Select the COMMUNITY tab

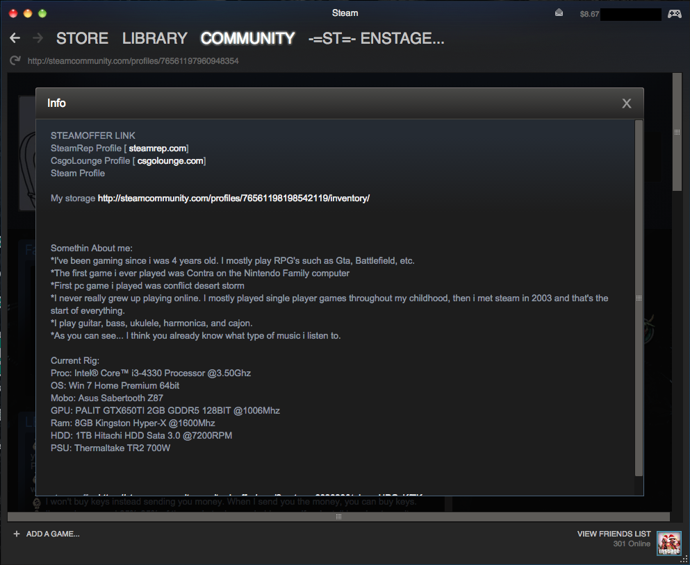[247, 38]
